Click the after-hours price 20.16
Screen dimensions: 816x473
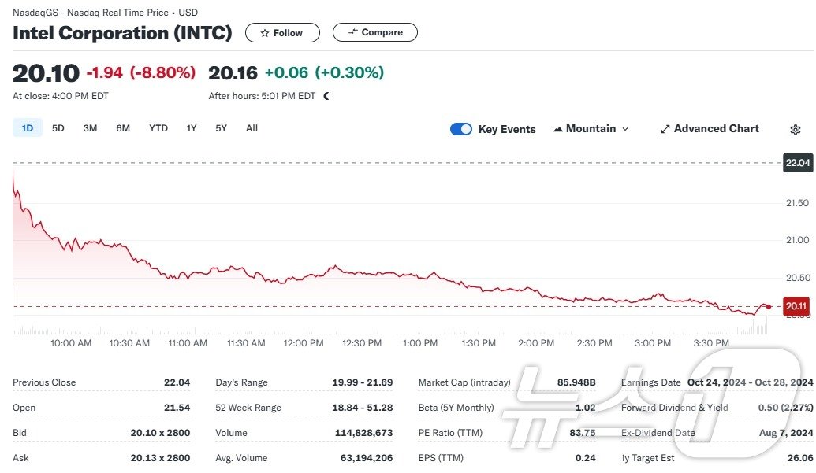[233, 73]
